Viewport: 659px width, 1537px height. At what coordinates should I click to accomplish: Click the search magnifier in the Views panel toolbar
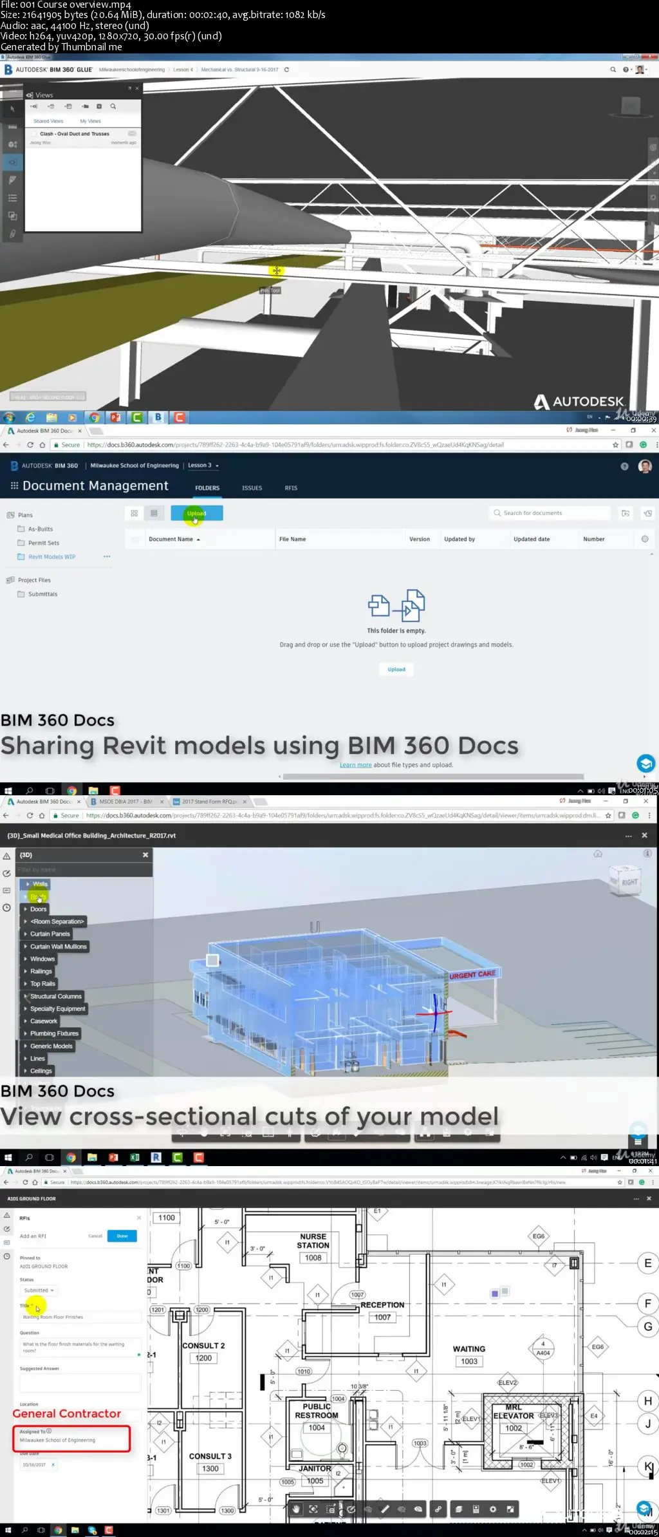point(113,106)
